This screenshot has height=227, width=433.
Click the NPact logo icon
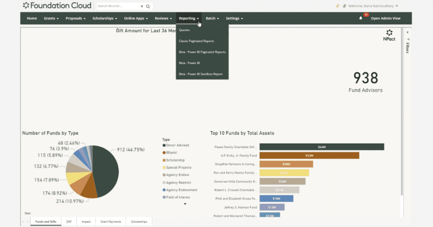click(389, 35)
